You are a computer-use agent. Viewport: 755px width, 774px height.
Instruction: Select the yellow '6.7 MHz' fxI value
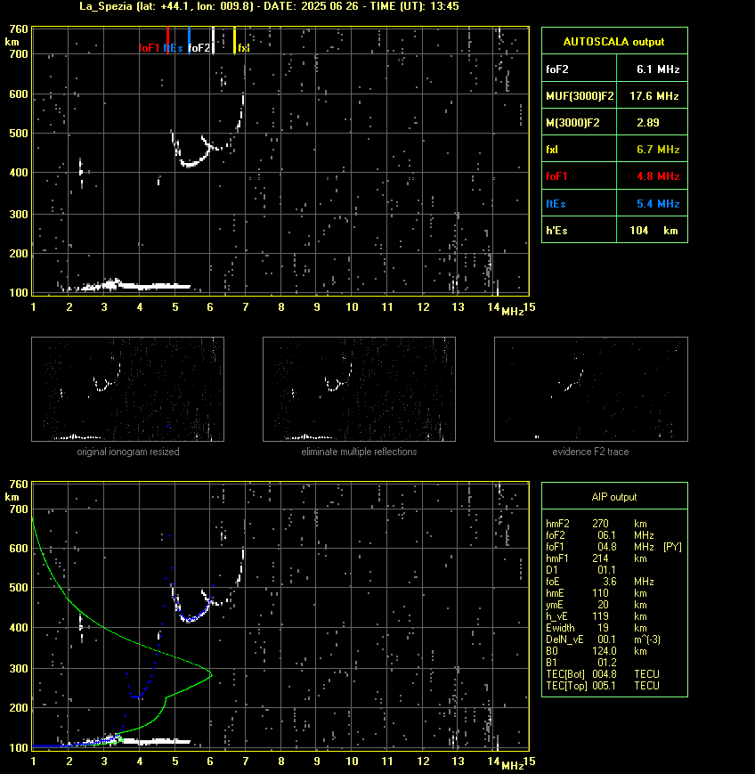pyautogui.click(x=658, y=150)
